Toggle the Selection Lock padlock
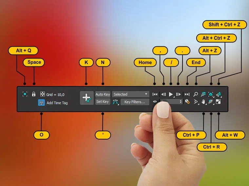249x186 pixels. coord(34,94)
